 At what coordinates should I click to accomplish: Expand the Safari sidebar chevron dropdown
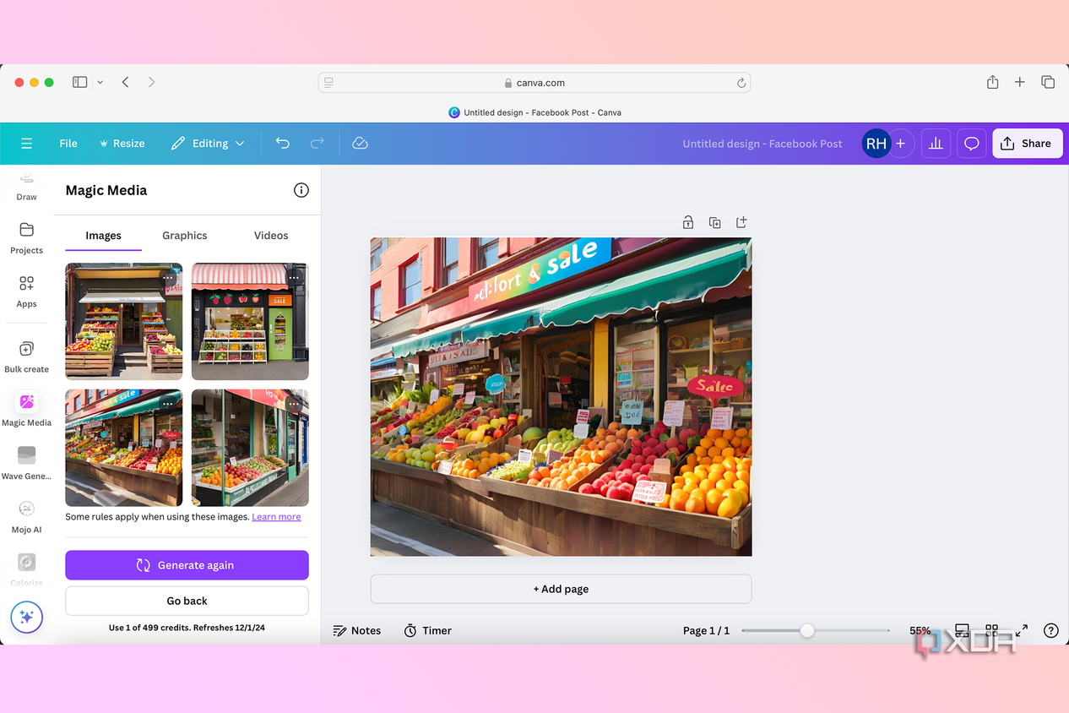(100, 82)
